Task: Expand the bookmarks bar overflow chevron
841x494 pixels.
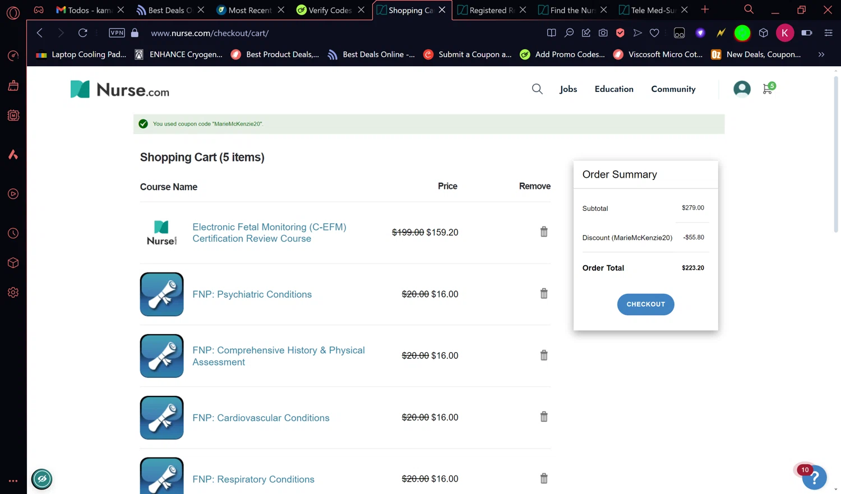Action: (x=821, y=54)
